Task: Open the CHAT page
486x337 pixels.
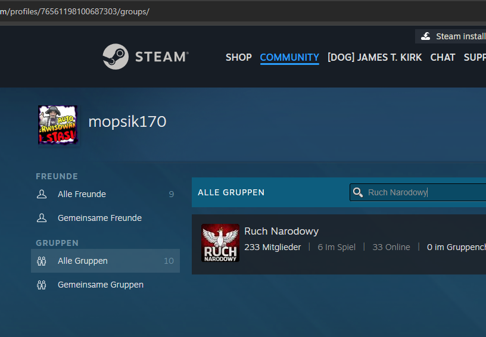Action: pos(443,57)
